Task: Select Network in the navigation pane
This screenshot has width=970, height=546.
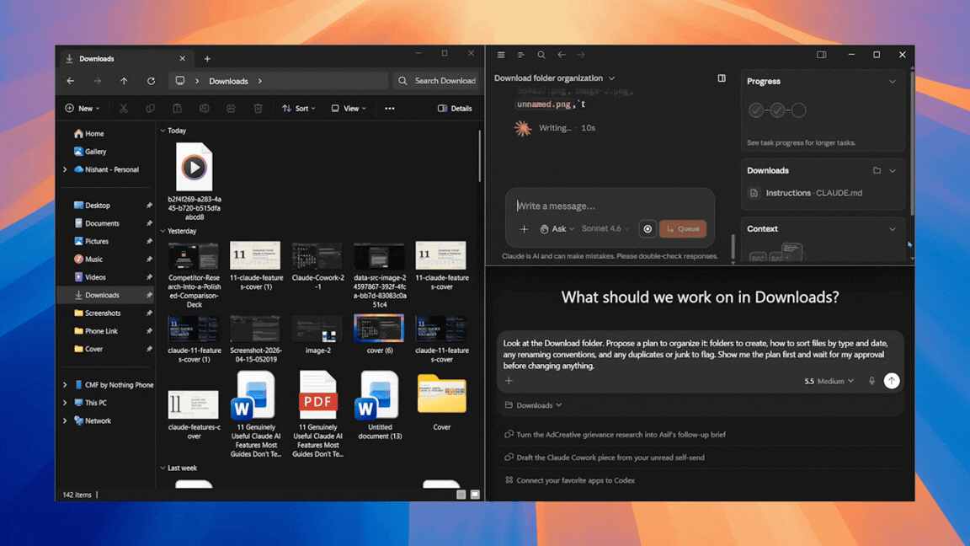Action: (98, 421)
